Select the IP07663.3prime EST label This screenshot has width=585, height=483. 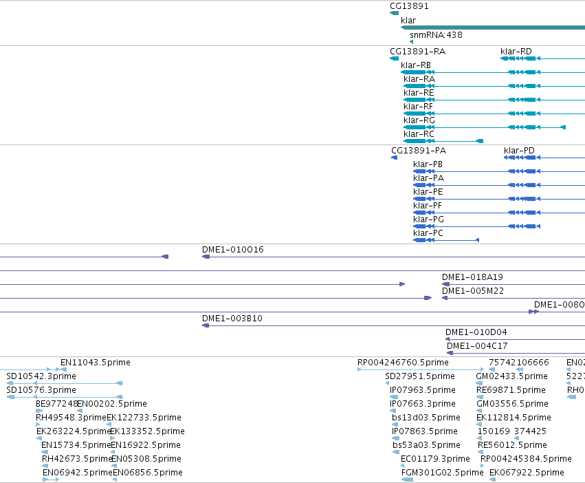pyautogui.click(x=423, y=404)
